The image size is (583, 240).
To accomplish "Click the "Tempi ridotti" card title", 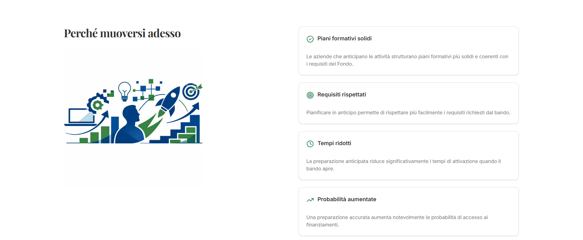I will point(334,143).
